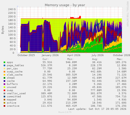Screen dimensions: 130x115
Task: Click the 'active' legend label
Action: pos(12,103)
